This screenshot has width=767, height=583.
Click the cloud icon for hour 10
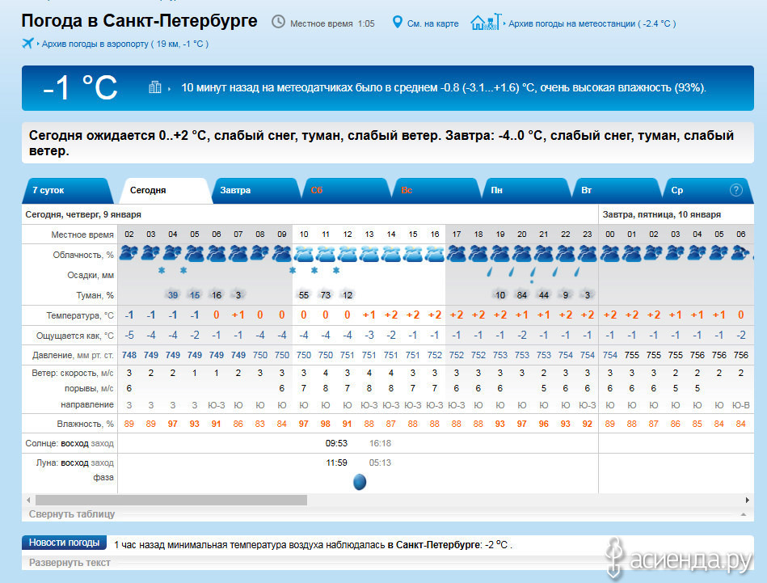(304, 254)
